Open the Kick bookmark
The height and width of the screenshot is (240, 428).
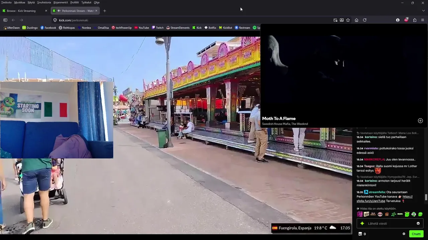tap(197, 28)
